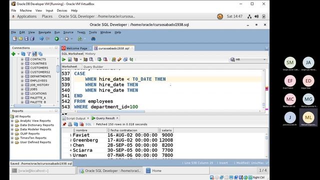Close the Query Result tab
The height and width of the screenshot is (180, 320).
pos(117,118)
